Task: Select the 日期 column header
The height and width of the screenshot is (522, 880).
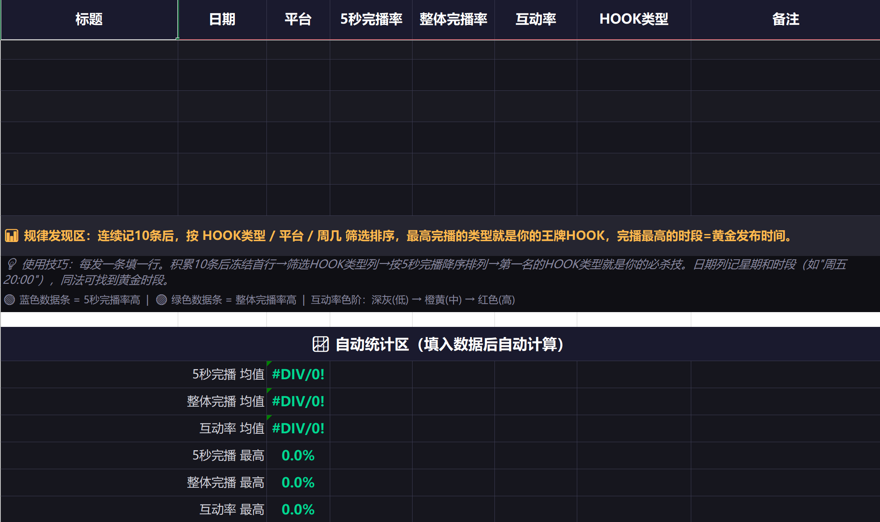Action: point(222,19)
